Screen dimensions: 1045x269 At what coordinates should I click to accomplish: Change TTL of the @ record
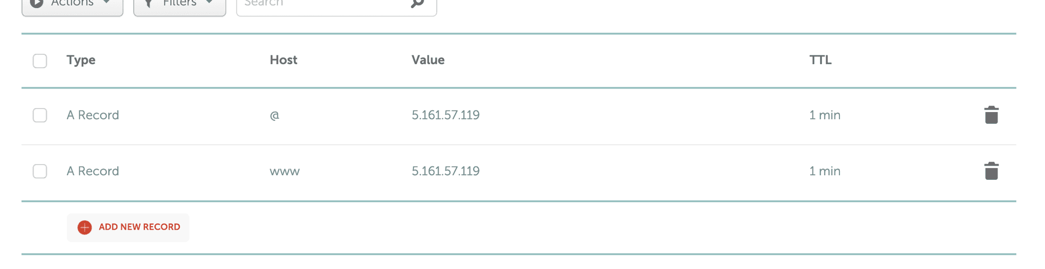point(825,115)
